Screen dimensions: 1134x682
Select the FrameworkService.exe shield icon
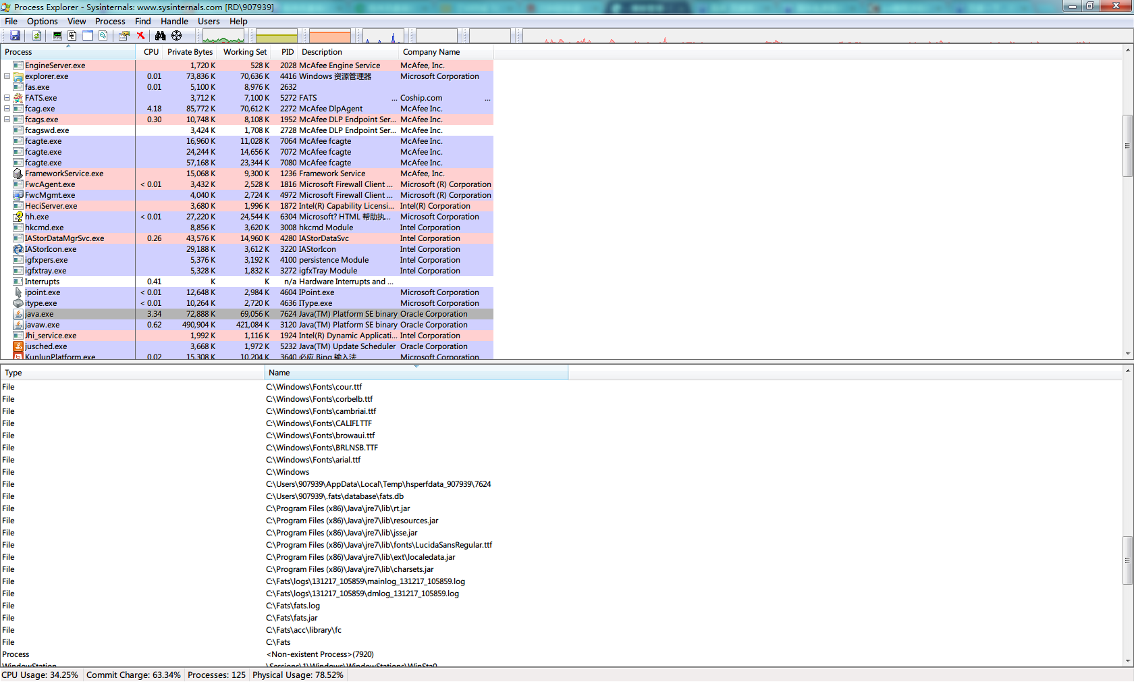click(18, 174)
